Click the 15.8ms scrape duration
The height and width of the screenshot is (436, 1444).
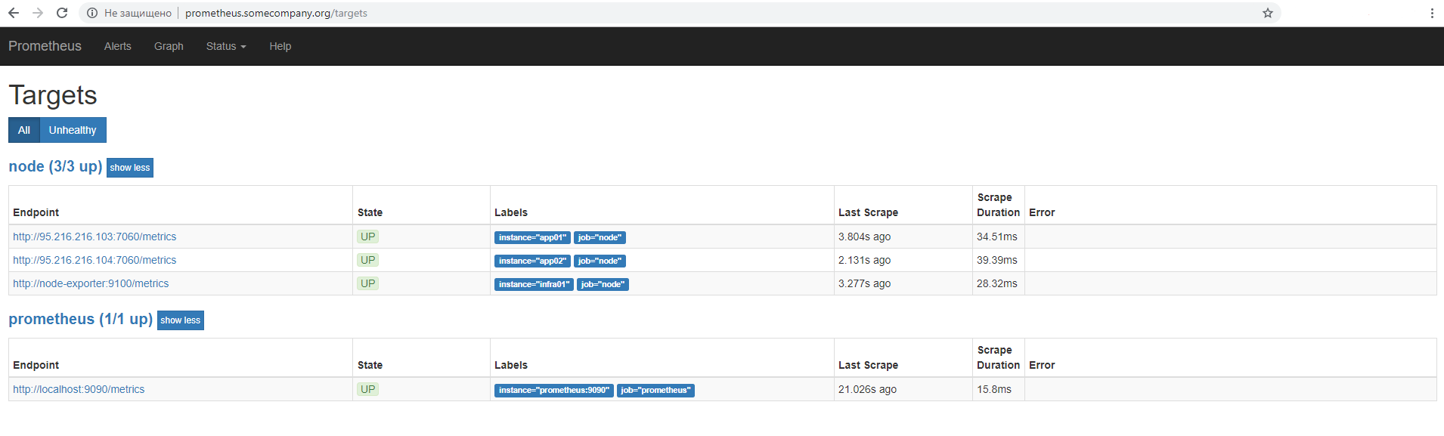click(994, 389)
